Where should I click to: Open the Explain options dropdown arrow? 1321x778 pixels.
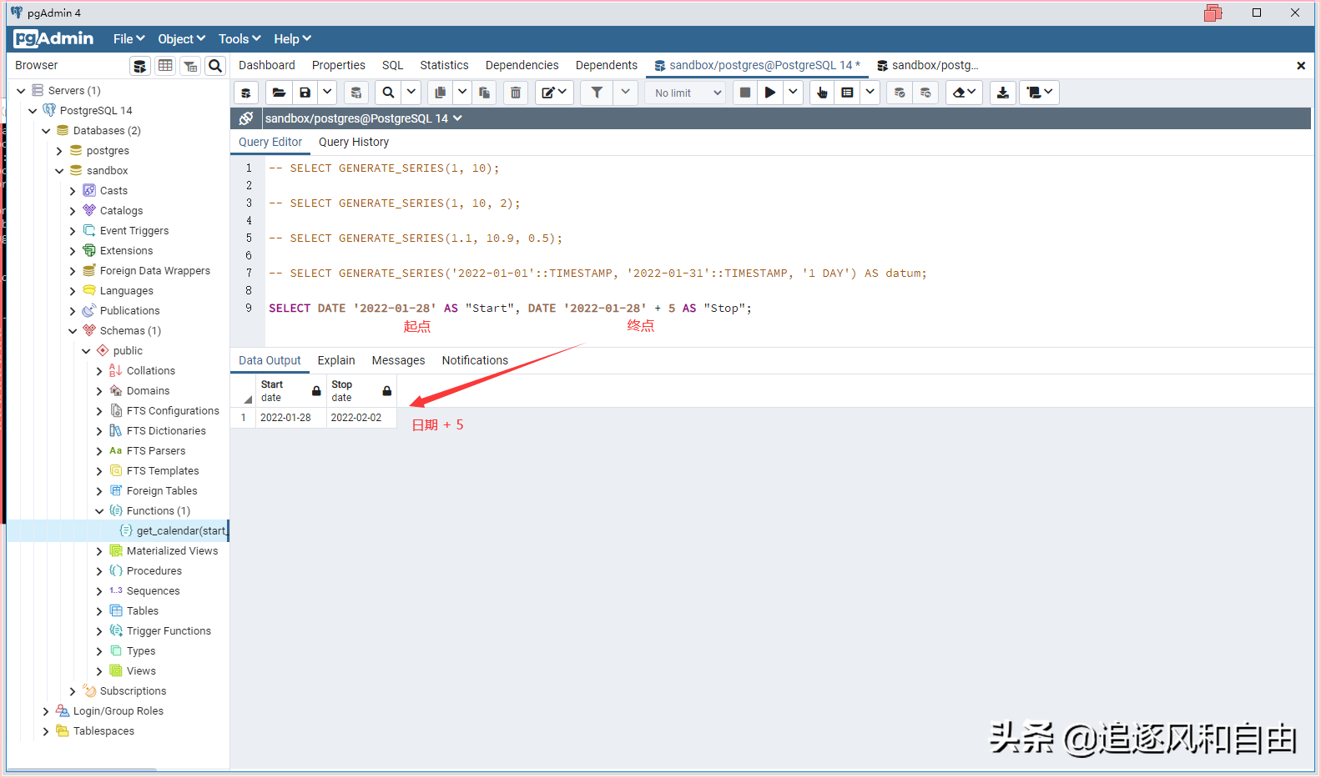tap(870, 93)
